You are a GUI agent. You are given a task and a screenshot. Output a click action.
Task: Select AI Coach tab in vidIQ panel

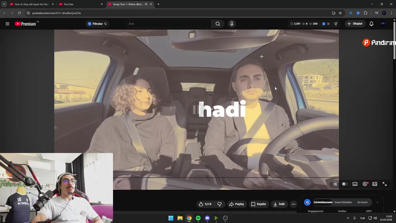click(x=362, y=202)
